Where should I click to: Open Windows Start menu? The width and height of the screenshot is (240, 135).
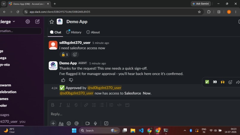click(x=74, y=131)
